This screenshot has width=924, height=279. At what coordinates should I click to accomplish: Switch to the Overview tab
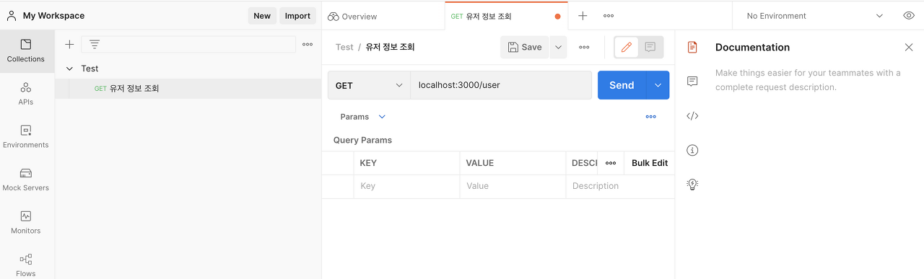tap(352, 16)
